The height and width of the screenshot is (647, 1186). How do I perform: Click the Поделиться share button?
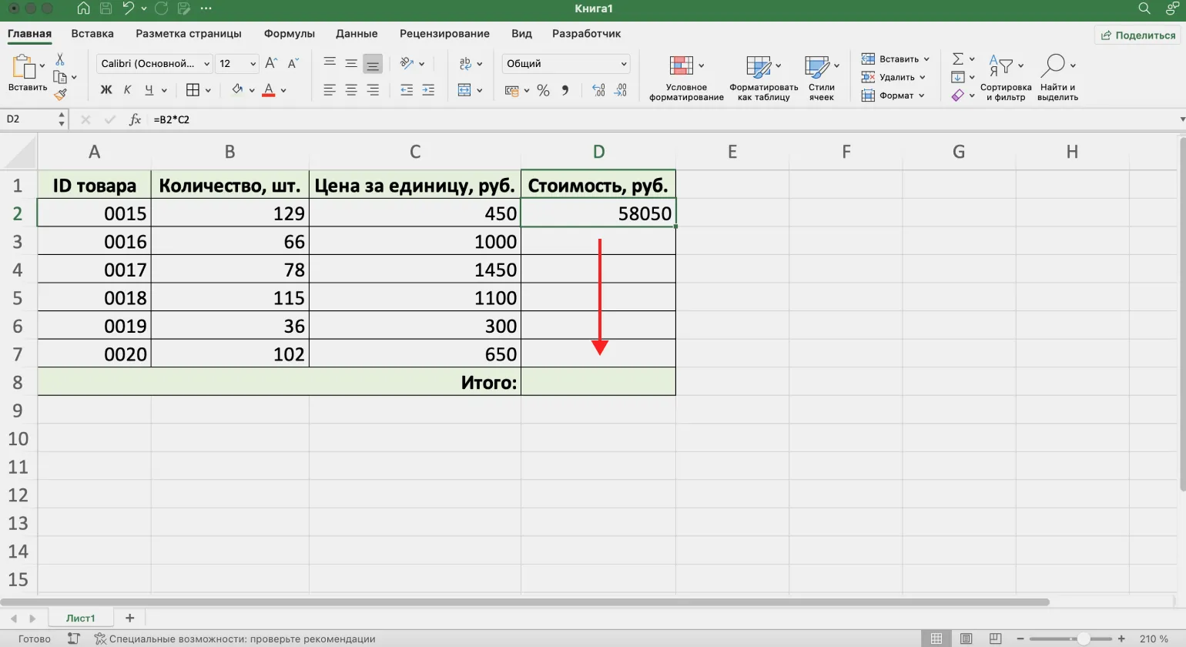[1138, 35]
